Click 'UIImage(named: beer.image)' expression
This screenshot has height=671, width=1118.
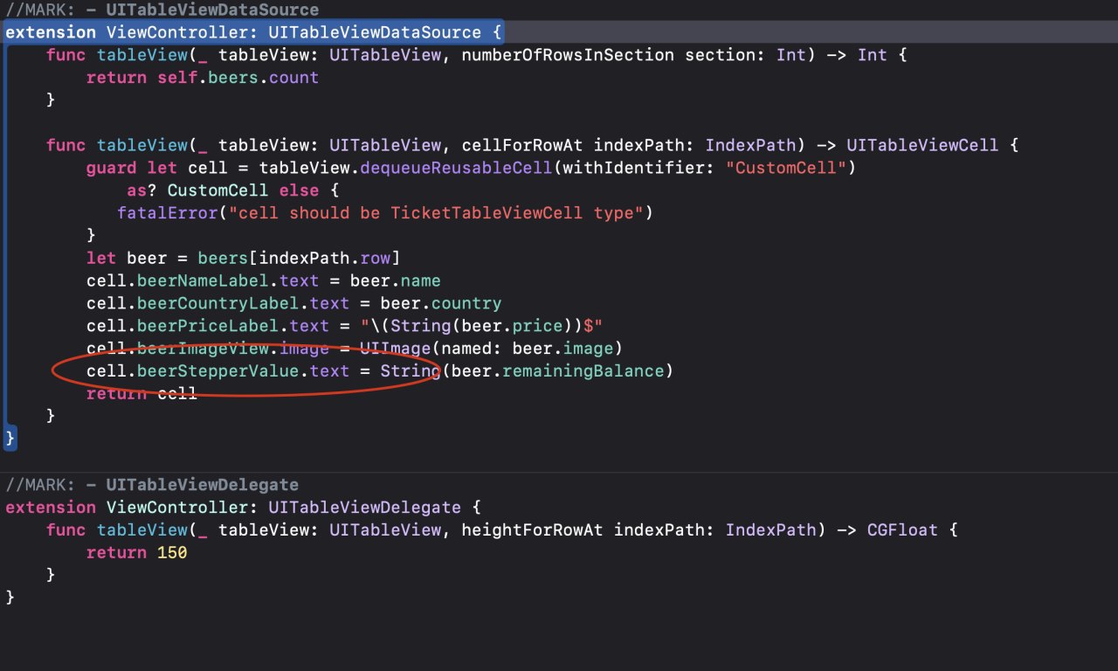coord(491,349)
